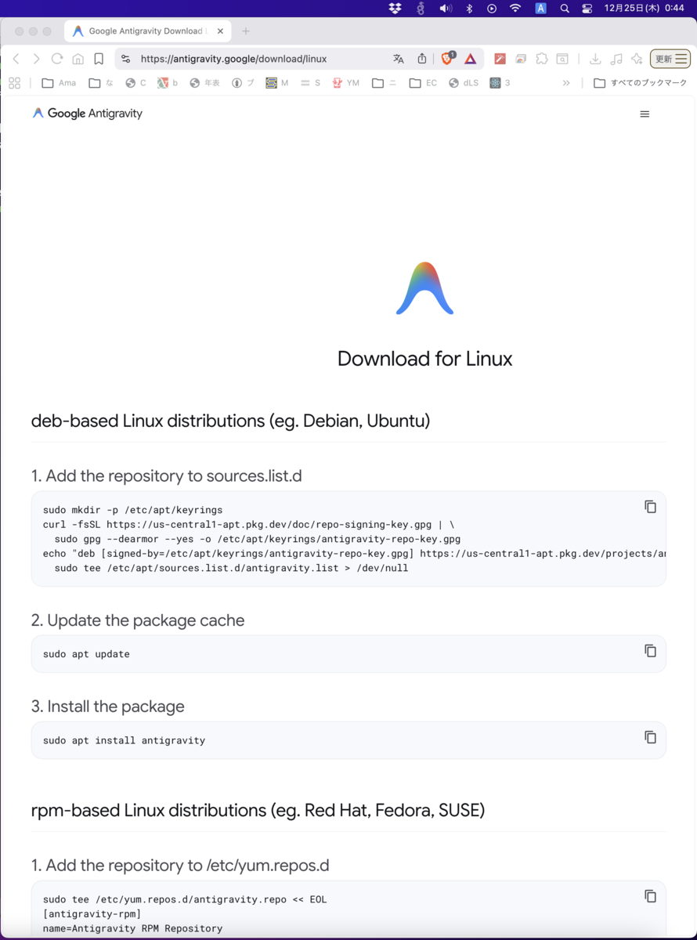Image resolution: width=697 pixels, height=940 pixels.
Task: Open the Ama bookmarks folder
Action: [x=59, y=83]
